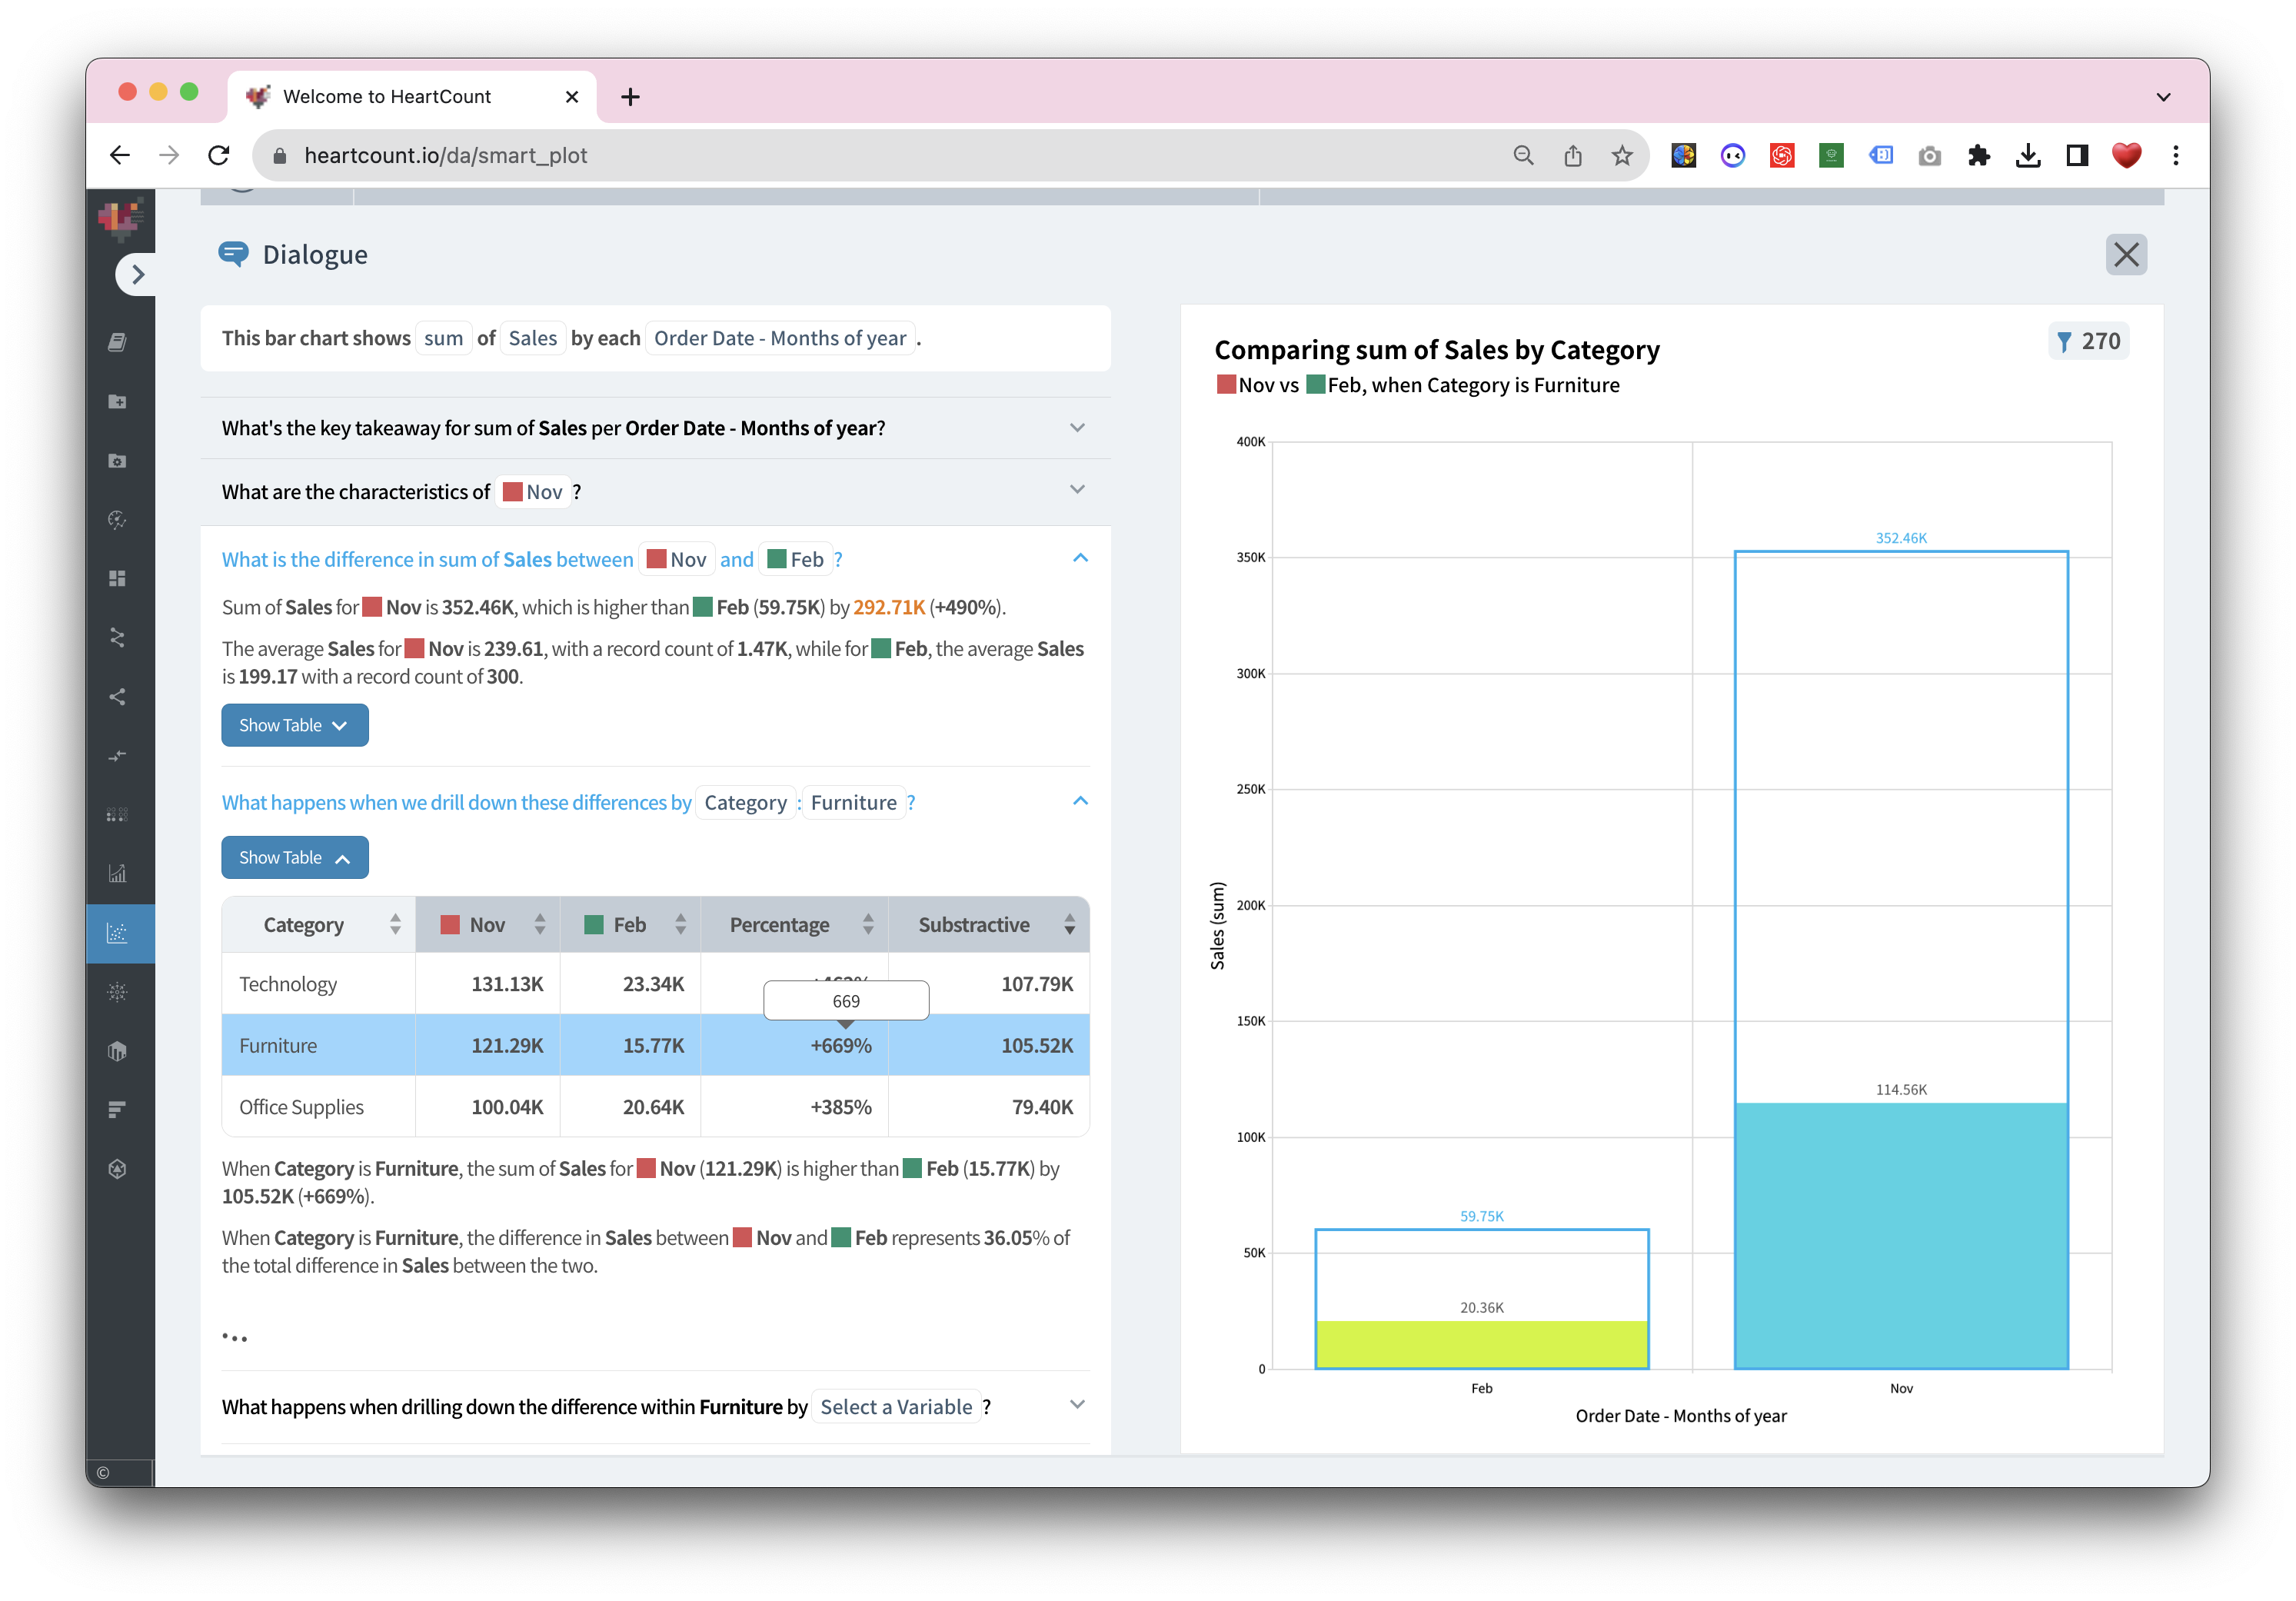
Task: Expand the sidebar with the arrow button
Action: pos(138,274)
